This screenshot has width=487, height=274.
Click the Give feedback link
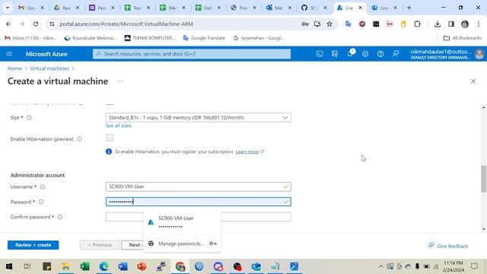click(448, 246)
